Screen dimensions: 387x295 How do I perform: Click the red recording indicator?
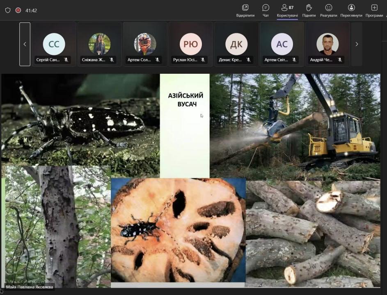(18, 10)
